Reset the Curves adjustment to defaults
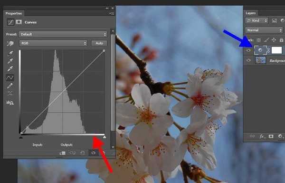Image resolution: width=285 pixels, height=183 pixels. coord(82,153)
